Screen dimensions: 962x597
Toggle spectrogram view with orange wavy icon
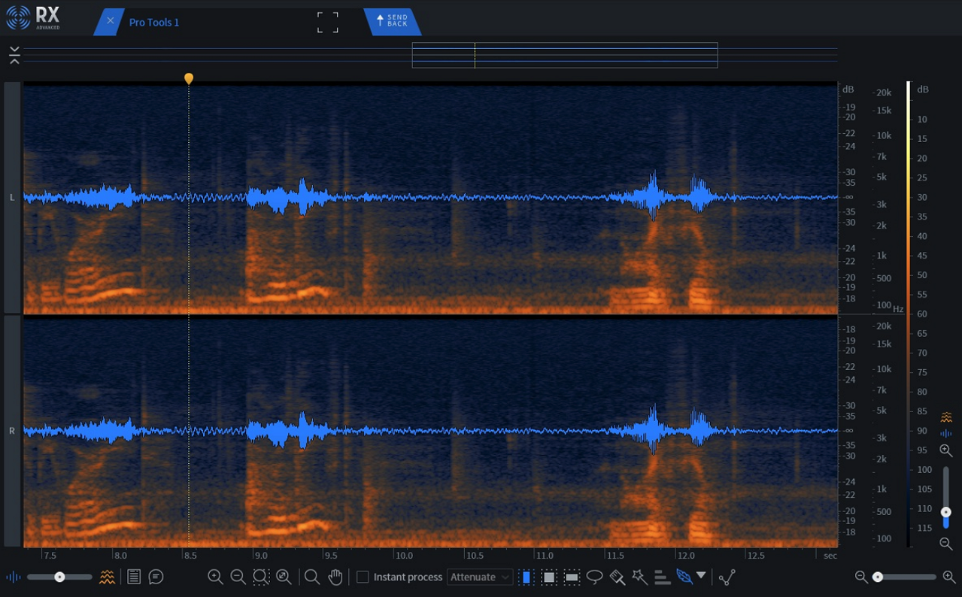pyautogui.click(x=108, y=577)
